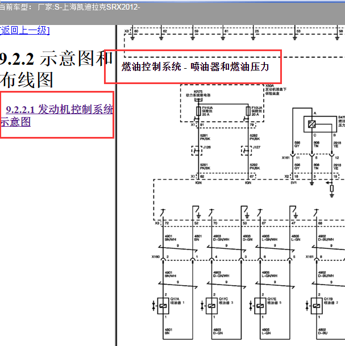Image resolution: width=345 pixels, height=346 pixels.
Task: Click the F10UA 20 A fuse symbol
Action: tap(248, 111)
